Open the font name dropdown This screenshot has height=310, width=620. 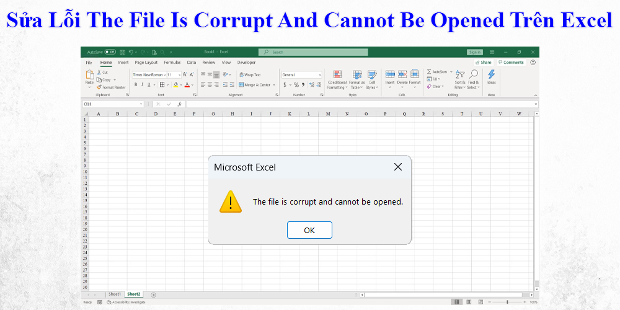pos(163,74)
